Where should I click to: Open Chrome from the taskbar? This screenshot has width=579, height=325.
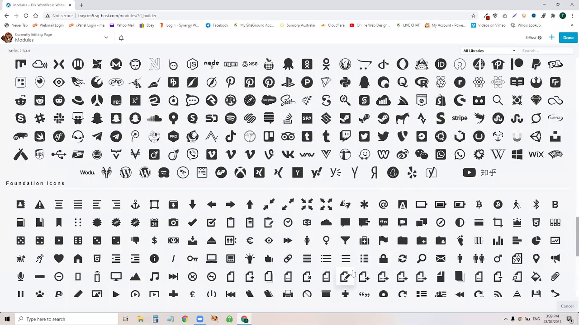[185, 319]
